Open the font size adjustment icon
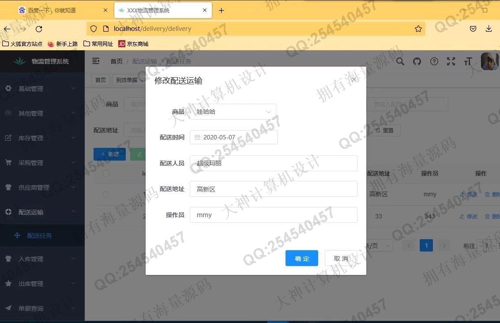The image size is (500, 323). coord(468,61)
